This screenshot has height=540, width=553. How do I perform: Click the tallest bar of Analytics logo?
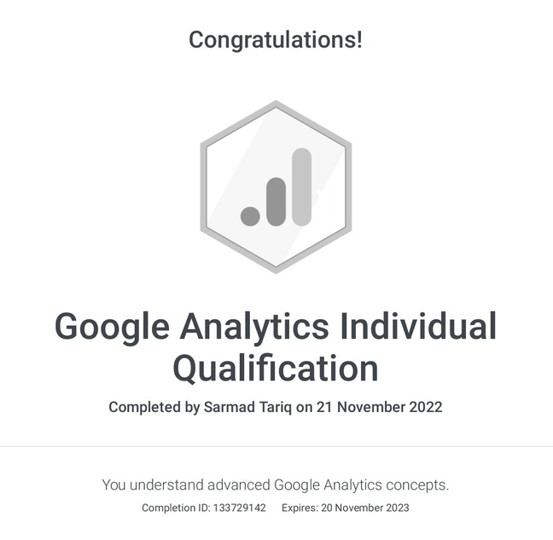301,188
